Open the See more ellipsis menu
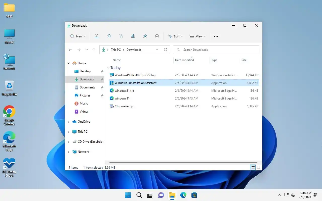The image size is (322, 201). tap(216, 36)
